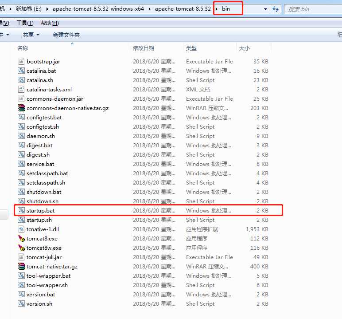The image size is (342, 319).
Task: Select the version.bat file name
Action: [41, 295]
